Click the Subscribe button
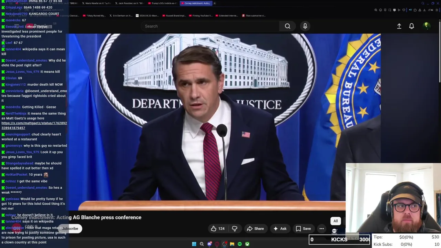This screenshot has height=248, width=441. 70,228
